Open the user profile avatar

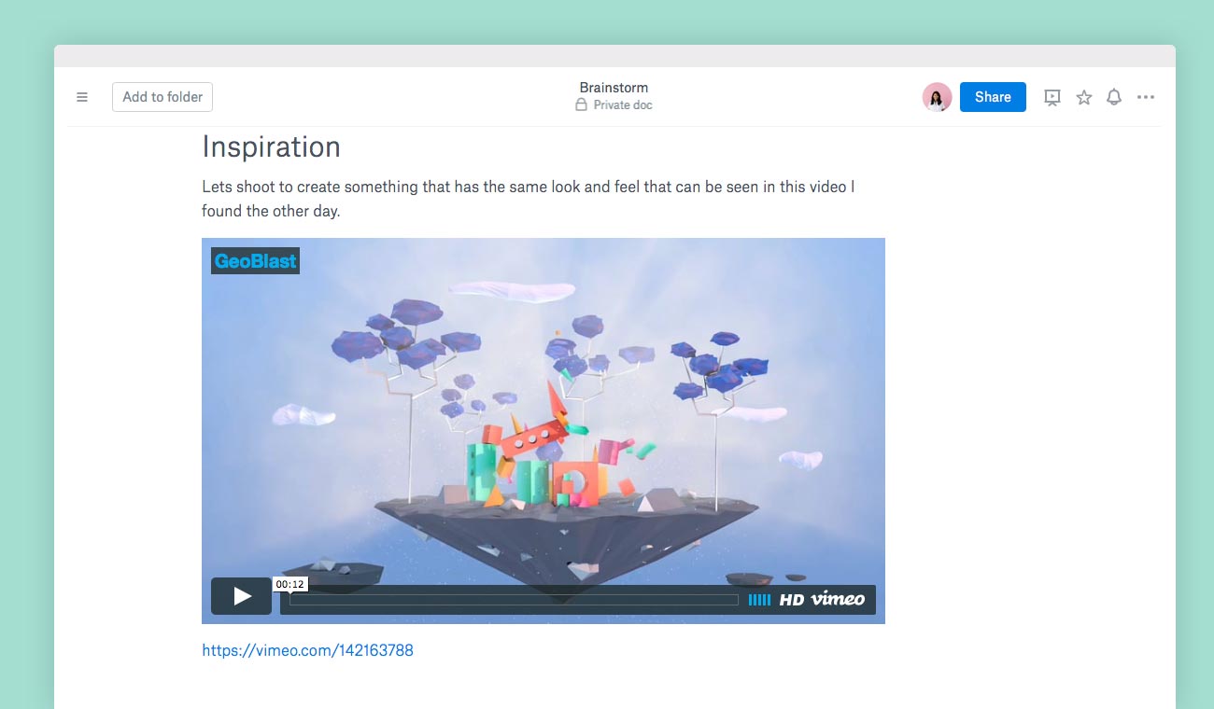click(x=937, y=97)
